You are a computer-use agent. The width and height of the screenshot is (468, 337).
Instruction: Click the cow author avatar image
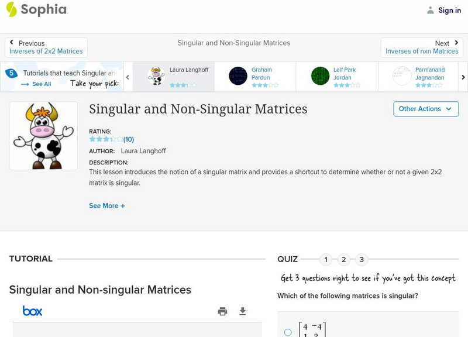click(43, 136)
